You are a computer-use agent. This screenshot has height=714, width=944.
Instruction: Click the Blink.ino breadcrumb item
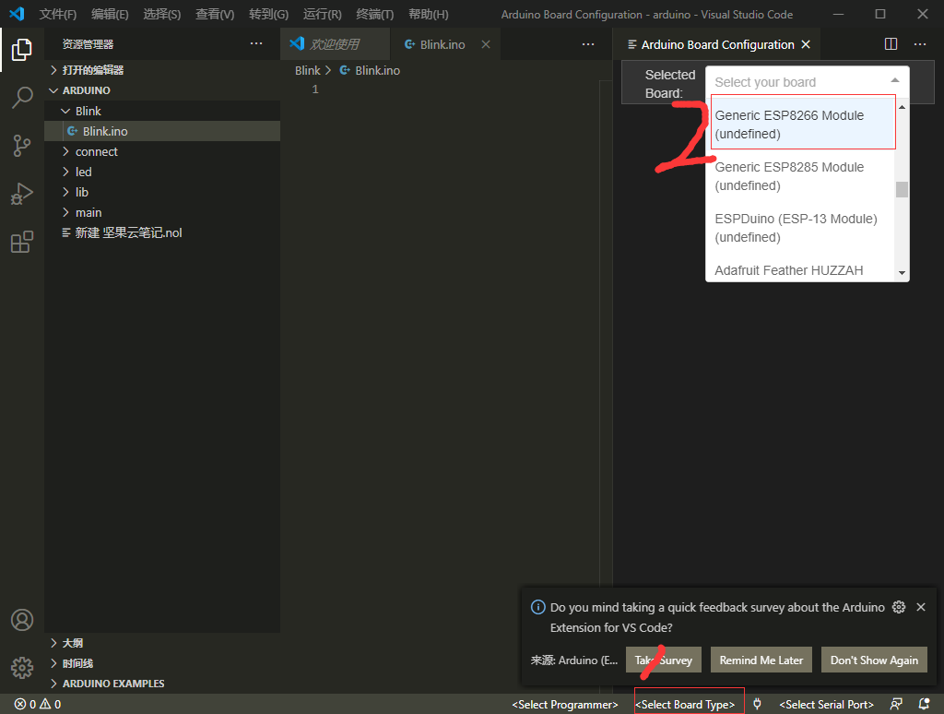371,70
